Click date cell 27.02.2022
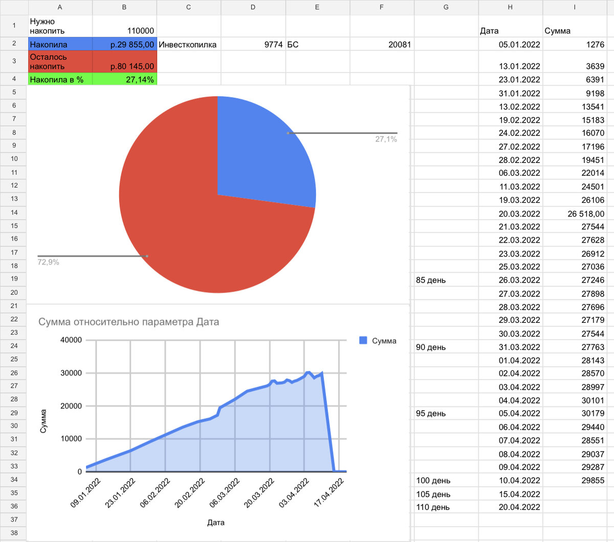Image resolution: width=614 pixels, height=542 pixels. (510, 147)
